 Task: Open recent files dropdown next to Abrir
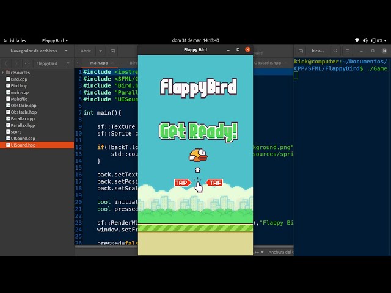click(x=100, y=51)
